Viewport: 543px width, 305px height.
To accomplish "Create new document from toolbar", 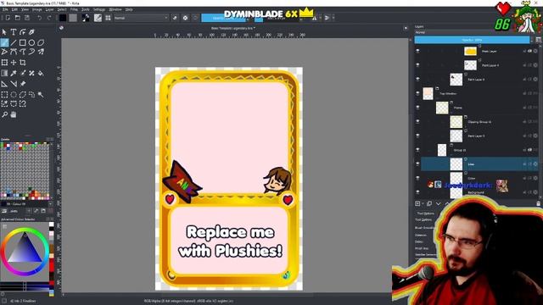I will click(x=8, y=18).
